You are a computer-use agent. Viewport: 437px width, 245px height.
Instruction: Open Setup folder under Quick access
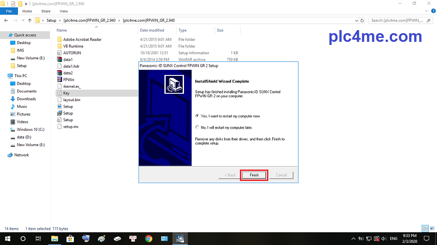coord(21,66)
